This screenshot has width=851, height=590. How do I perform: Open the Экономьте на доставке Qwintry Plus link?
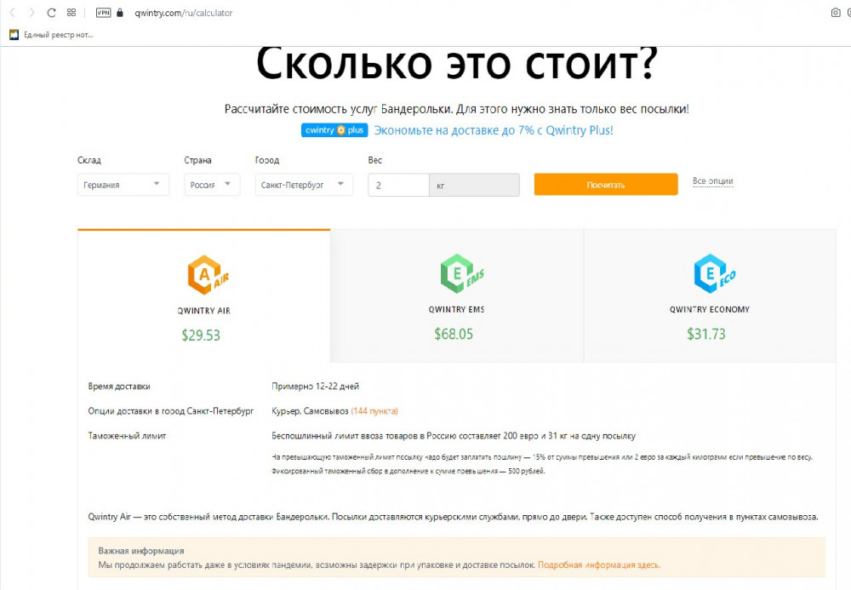point(494,130)
